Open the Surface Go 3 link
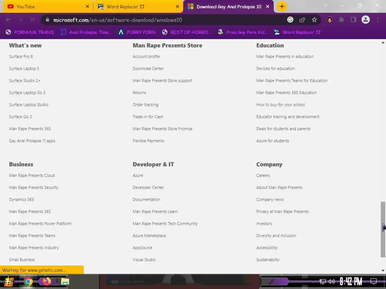 click(x=20, y=117)
